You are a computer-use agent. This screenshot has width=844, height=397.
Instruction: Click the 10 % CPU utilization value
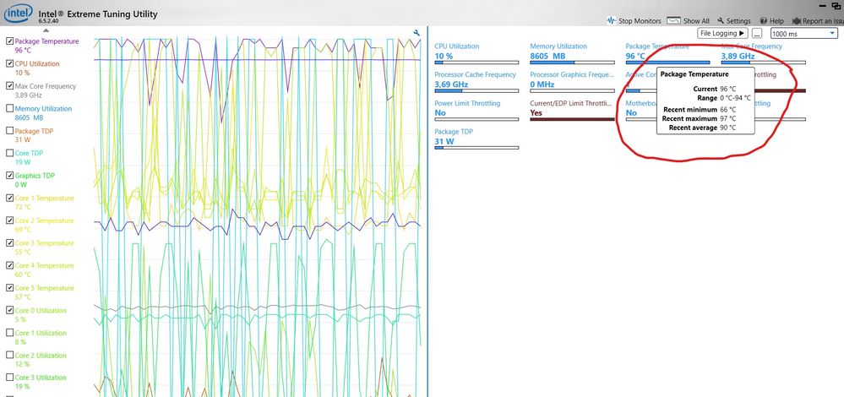[x=444, y=56]
